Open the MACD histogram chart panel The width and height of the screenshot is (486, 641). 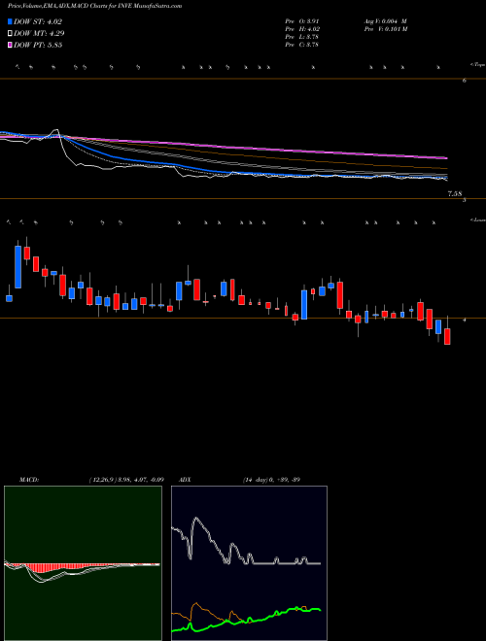(x=83, y=563)
